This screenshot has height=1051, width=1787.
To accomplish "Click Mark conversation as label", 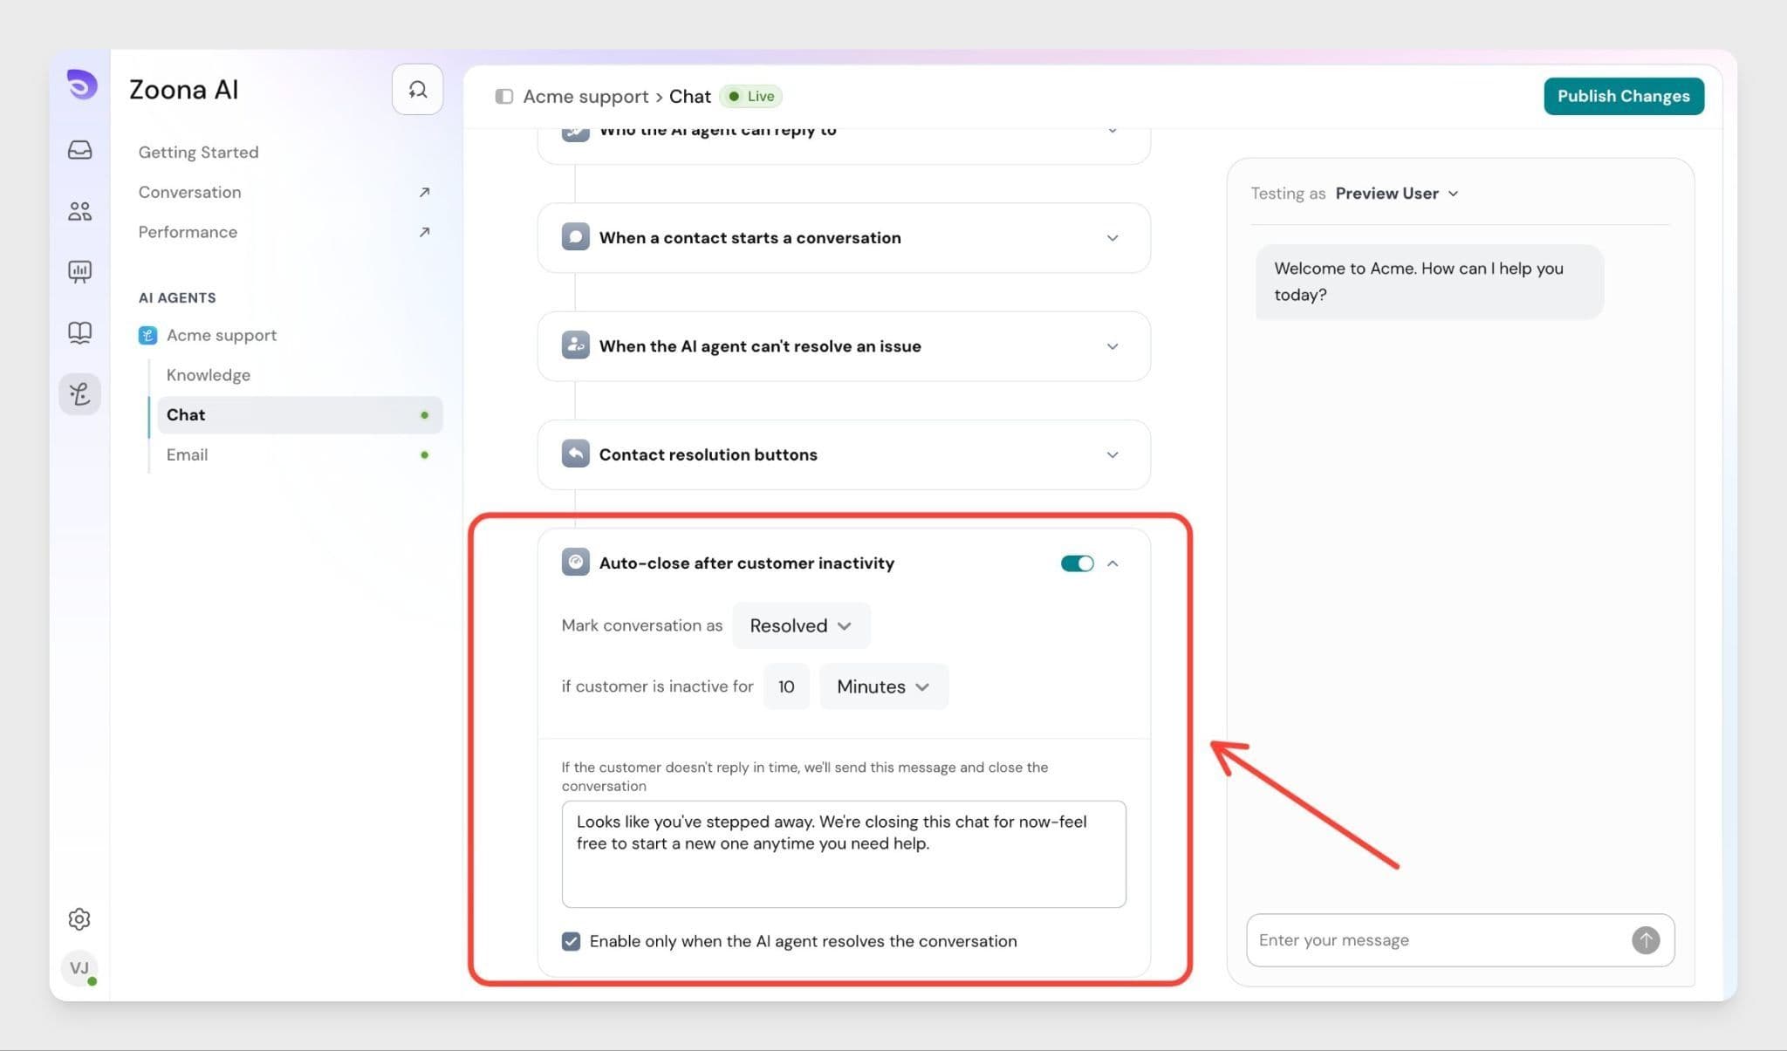I will (642, 625).
